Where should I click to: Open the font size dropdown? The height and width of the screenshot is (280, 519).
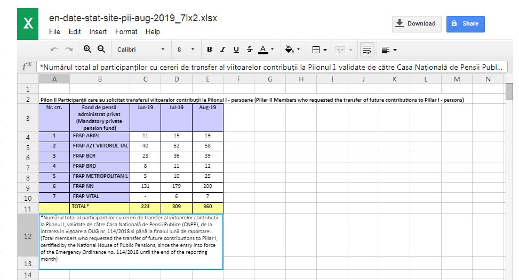pos(186,50)
